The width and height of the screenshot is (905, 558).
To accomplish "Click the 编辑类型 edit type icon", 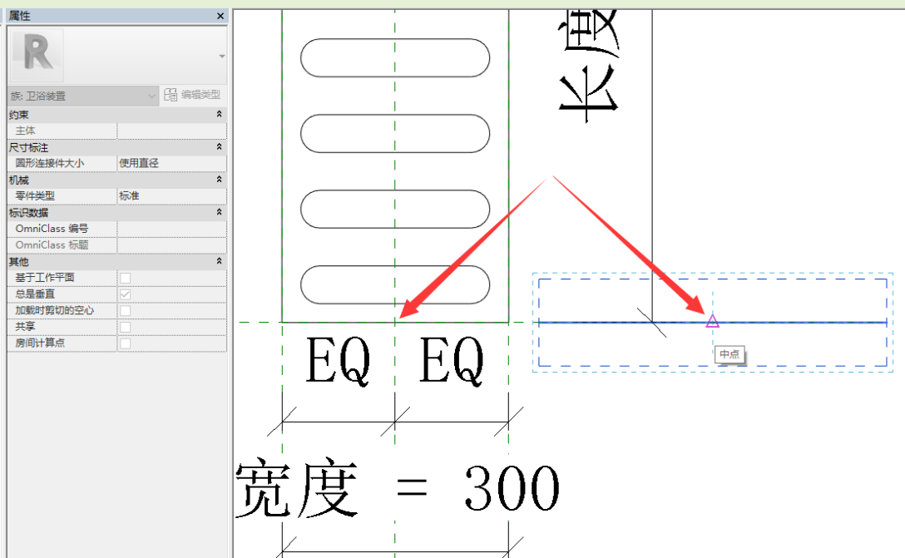I will point(171,95).
